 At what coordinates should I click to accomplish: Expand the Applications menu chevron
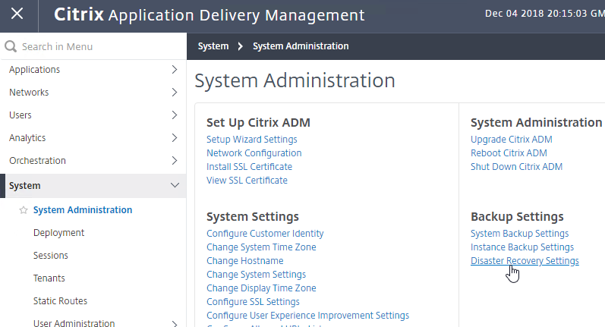pyautogui.click(x=175, y=69)
